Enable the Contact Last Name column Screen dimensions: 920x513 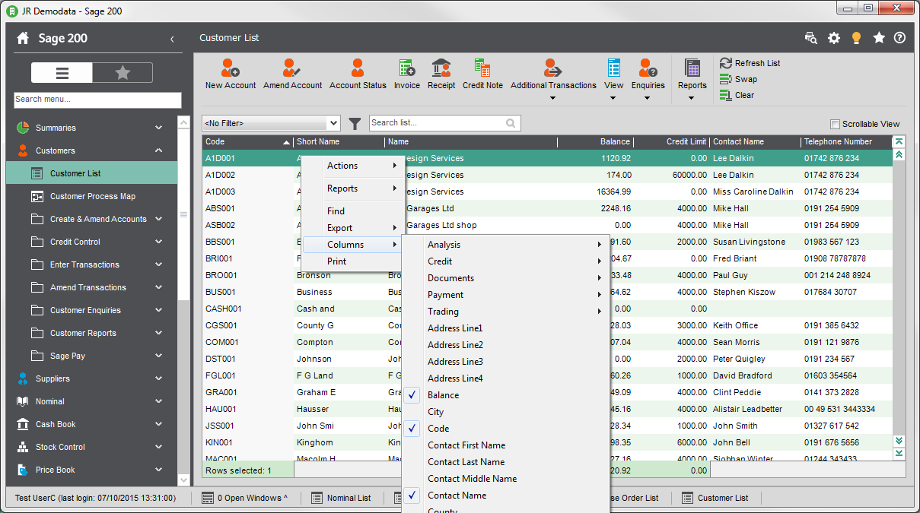click(505, 462)
